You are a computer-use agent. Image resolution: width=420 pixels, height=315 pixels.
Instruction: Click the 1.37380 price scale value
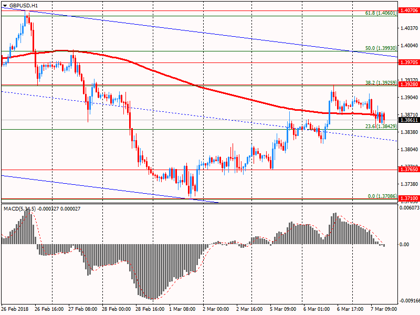409,184
